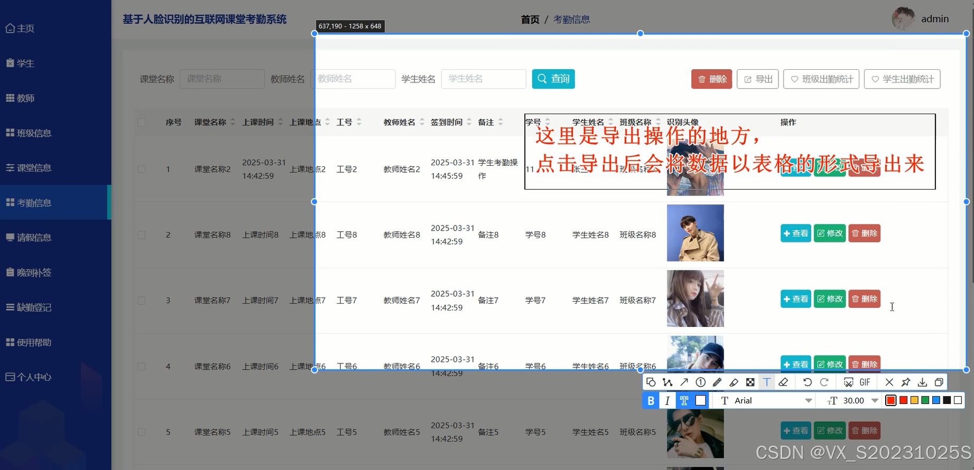
Task: Sort by 工号 column arrows
Action: tap(359, 122)
